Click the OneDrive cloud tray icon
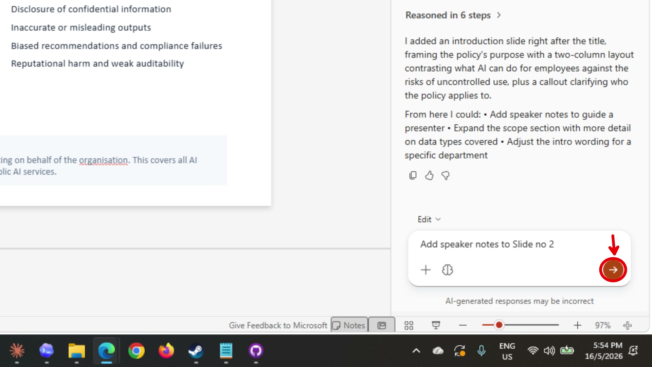This screenshot has width=652, height=367. coord(438,351)
